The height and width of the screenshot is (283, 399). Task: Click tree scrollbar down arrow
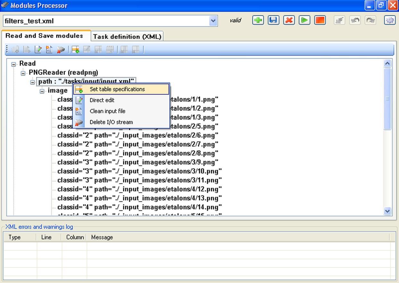[x=387, y=211]
